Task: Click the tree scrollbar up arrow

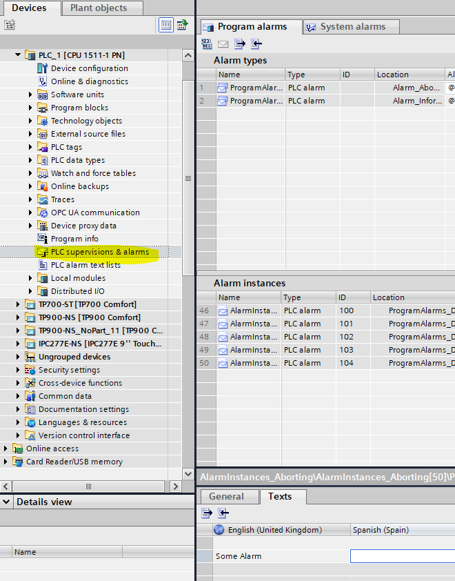Action: pyautogui.click(x=188, y=56)
